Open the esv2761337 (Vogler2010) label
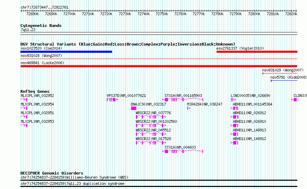The height and width of the screenshot is (189, 307). 240,48
